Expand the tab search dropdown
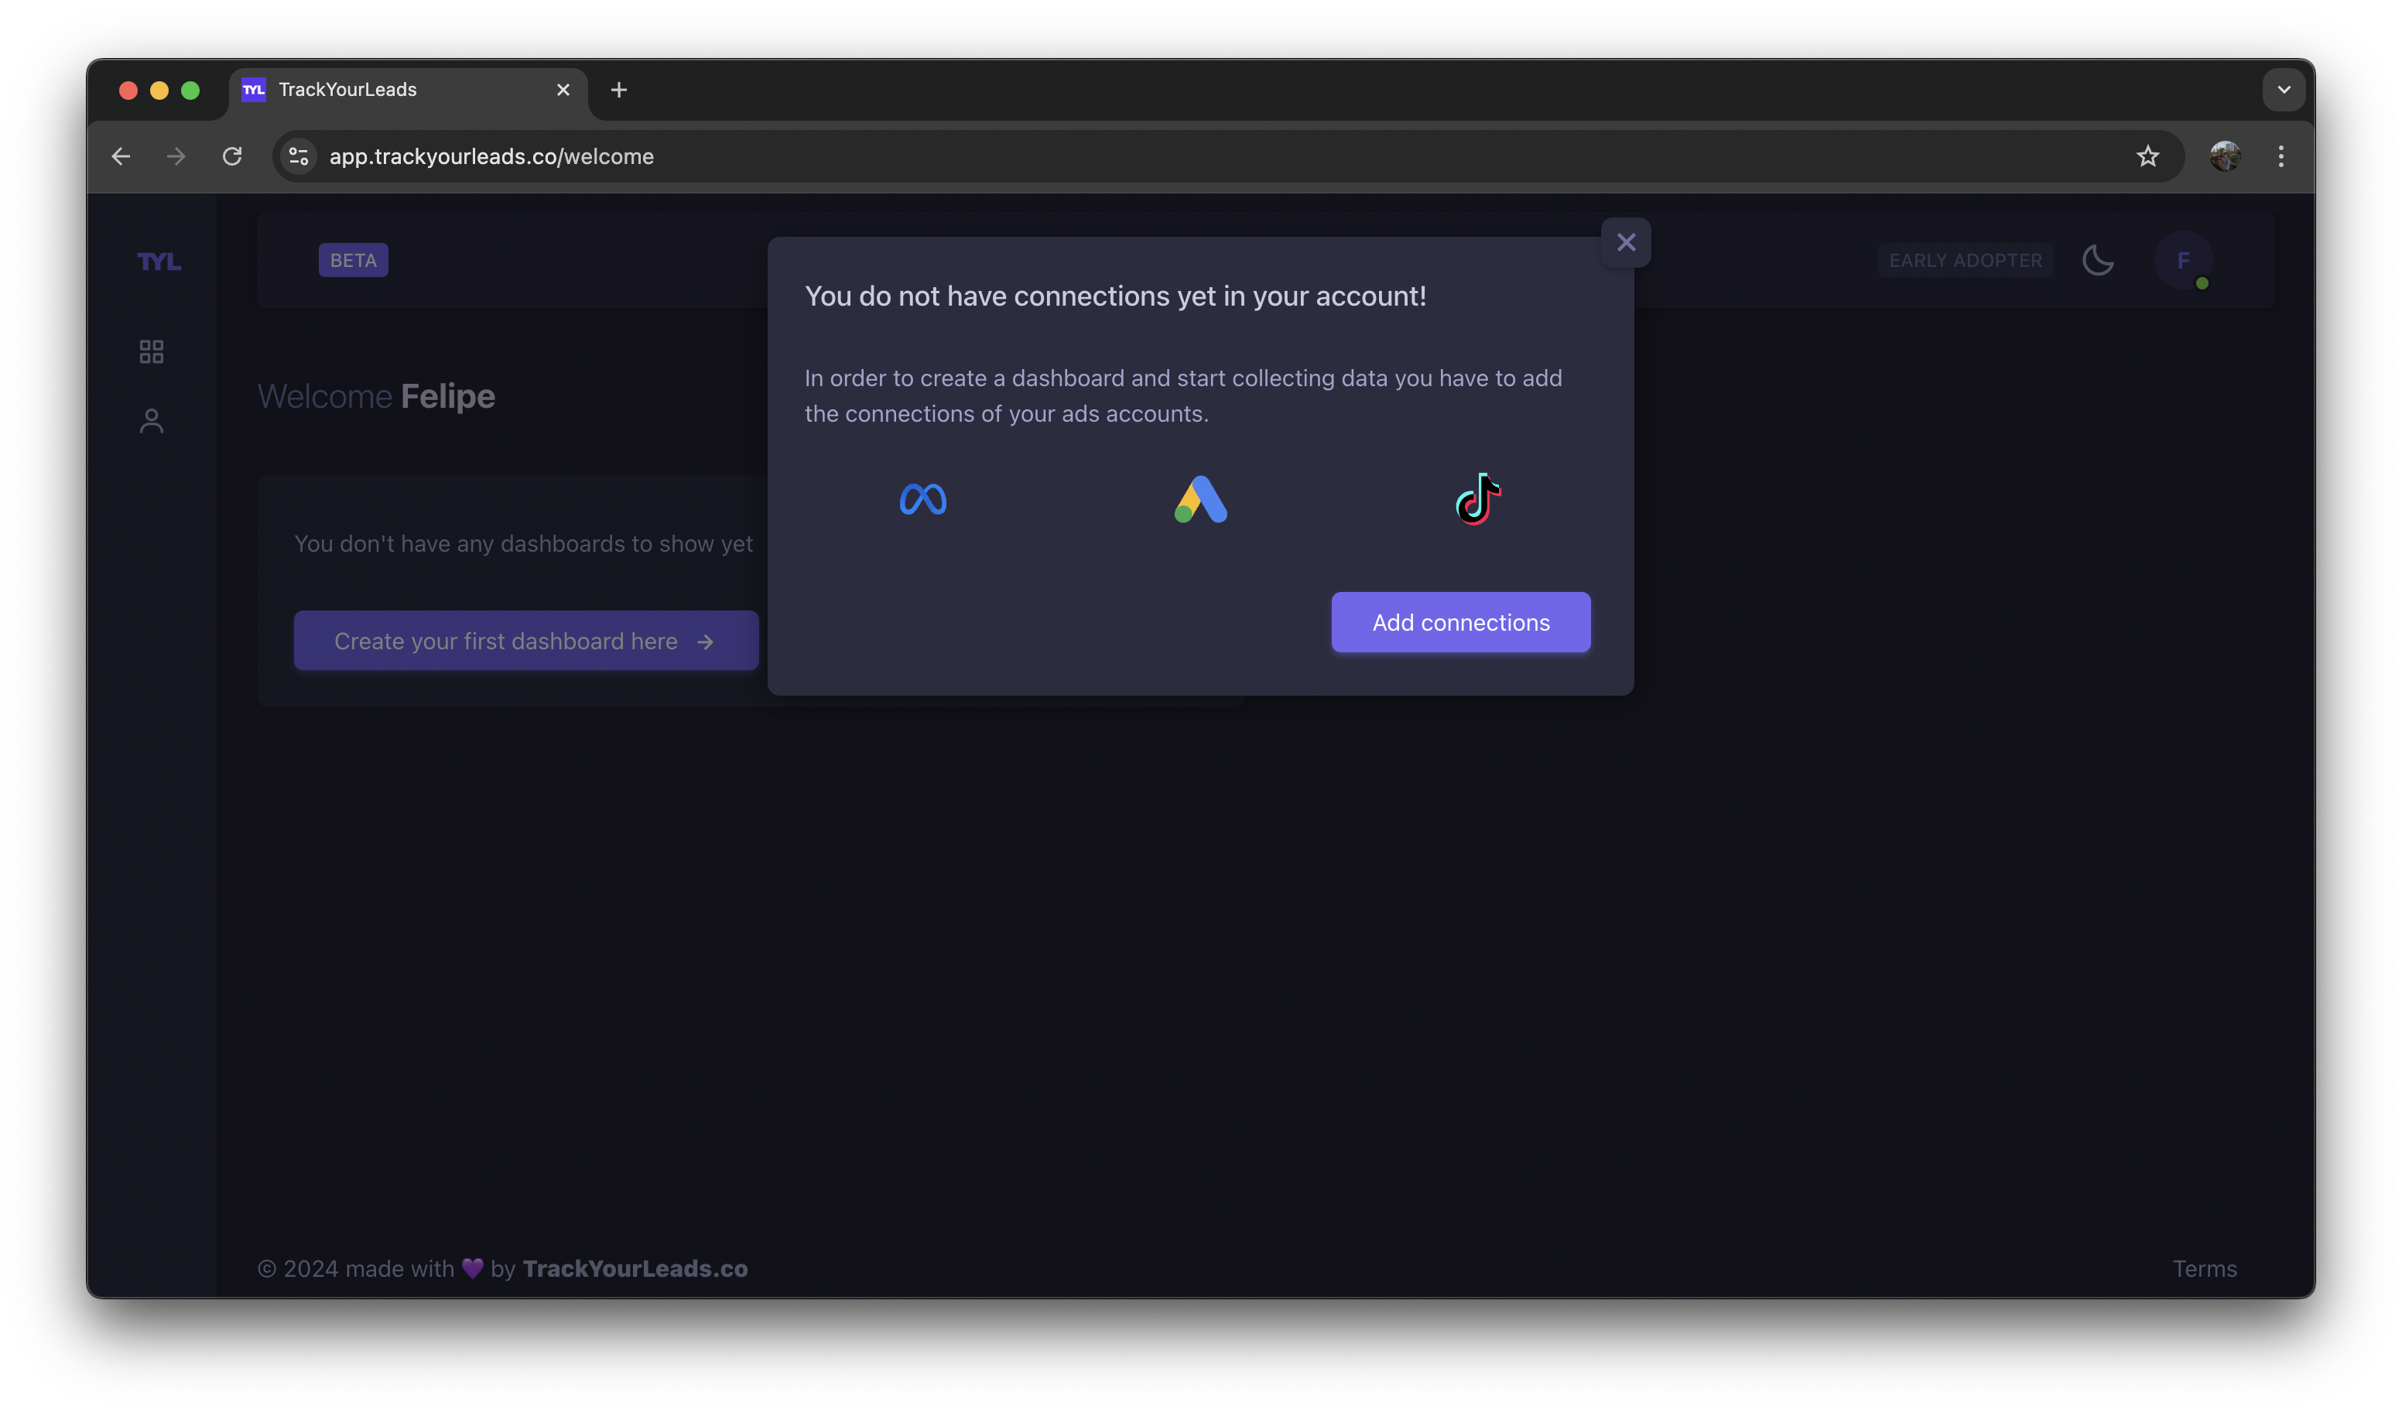The height and width of the screenshot is (1413, 2402). pyautogui.click(x=2284, y=90)
